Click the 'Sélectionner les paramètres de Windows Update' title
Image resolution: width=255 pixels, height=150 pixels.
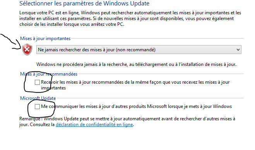pos(84,3)
